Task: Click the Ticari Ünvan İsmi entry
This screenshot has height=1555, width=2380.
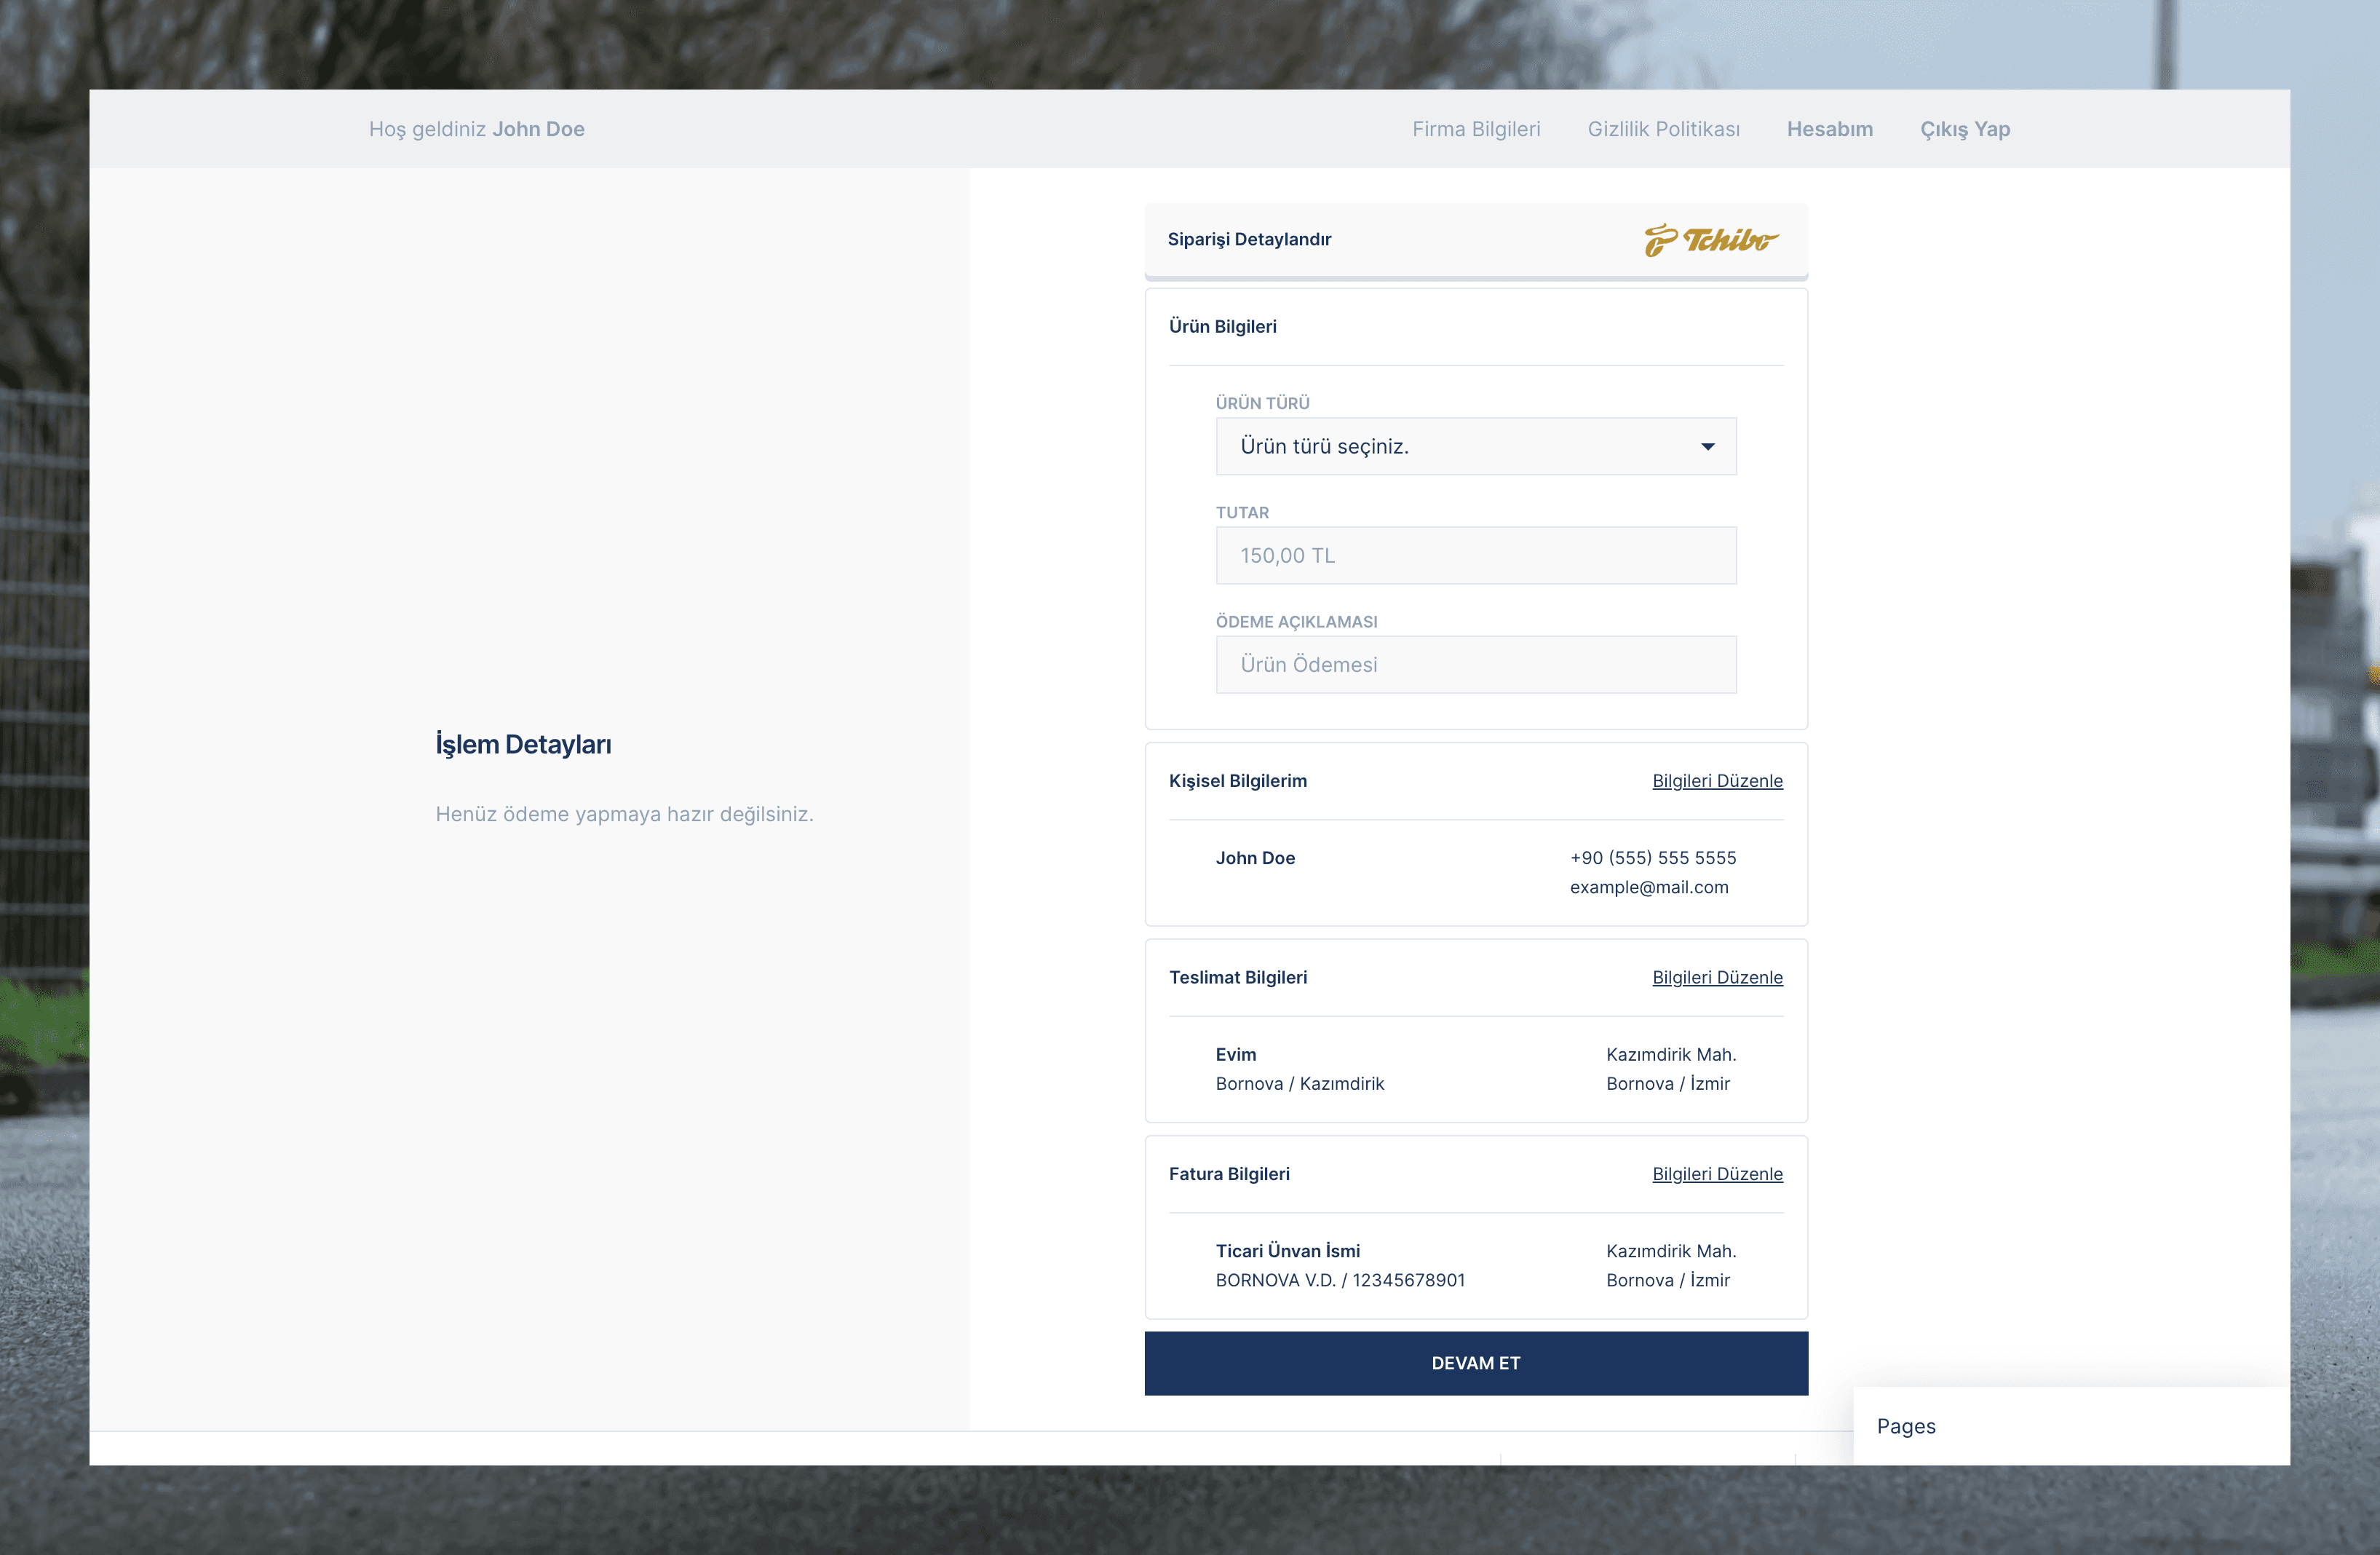Action: click(x=1287, y=1251)
